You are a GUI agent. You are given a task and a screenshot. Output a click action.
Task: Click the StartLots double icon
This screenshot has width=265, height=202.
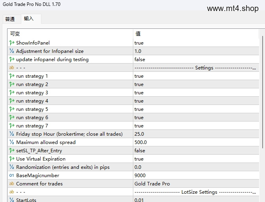(12, 200)
